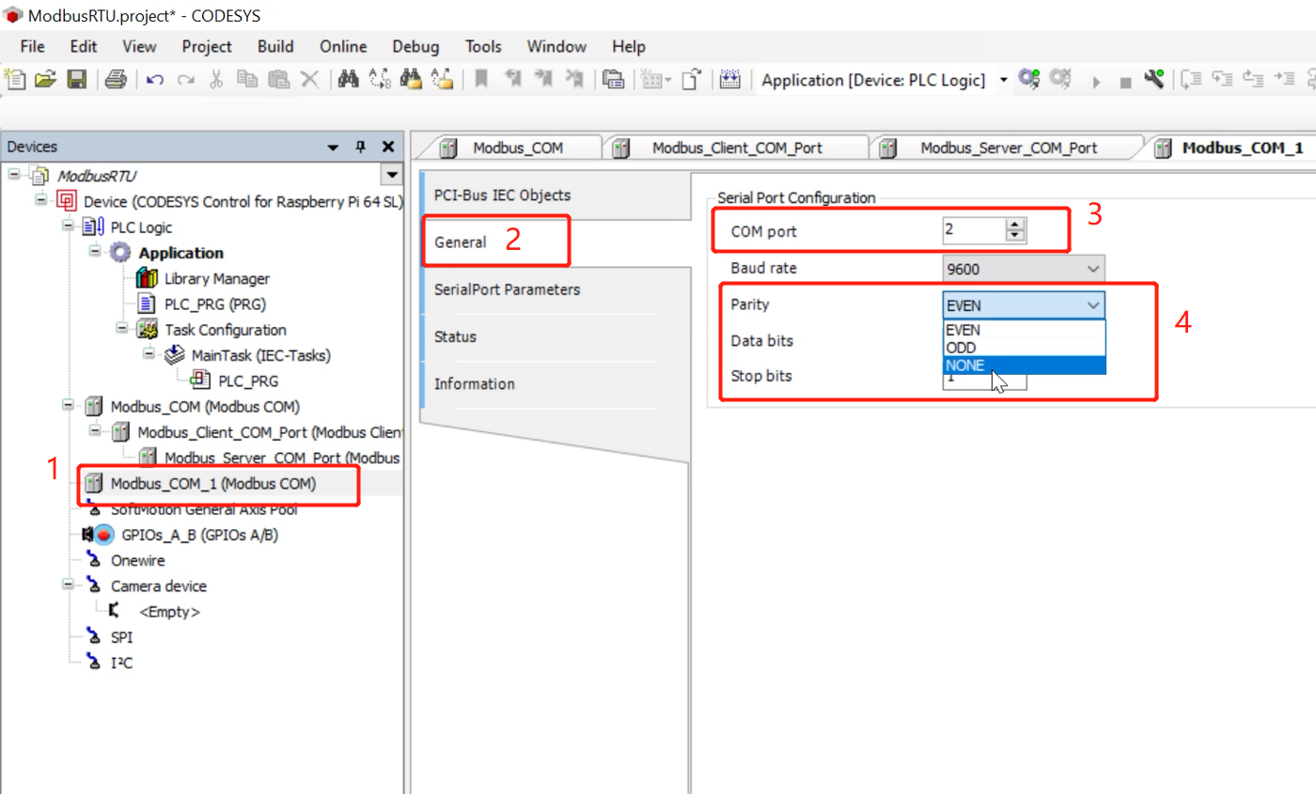
Task: Click the Logout gear icon
Action: 1061,81
